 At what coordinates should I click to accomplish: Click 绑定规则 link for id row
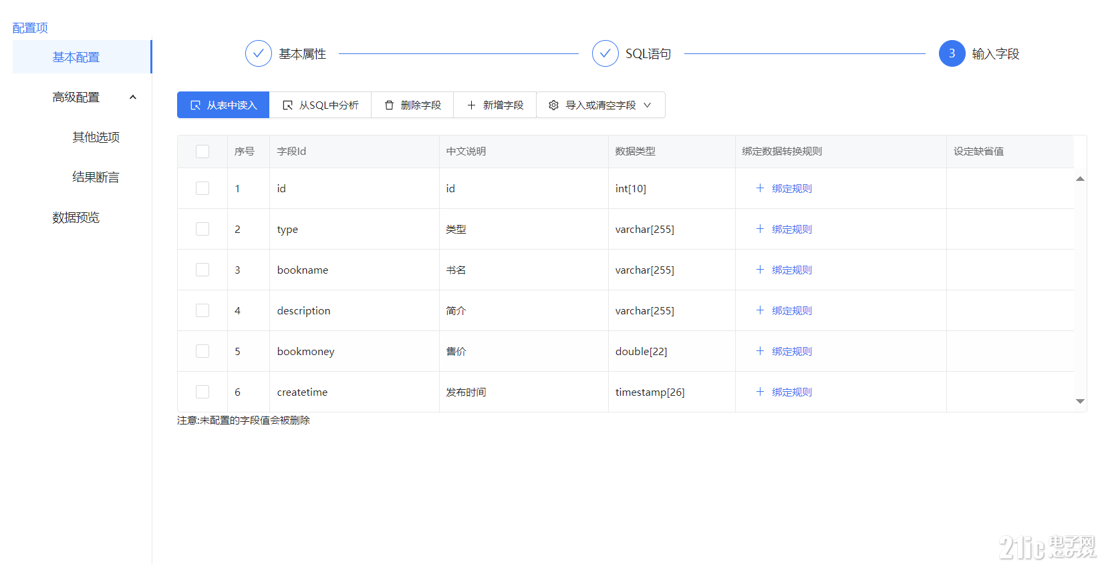coord(792,189)
